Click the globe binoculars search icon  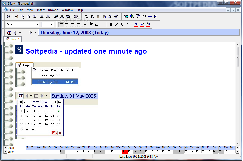56,17
